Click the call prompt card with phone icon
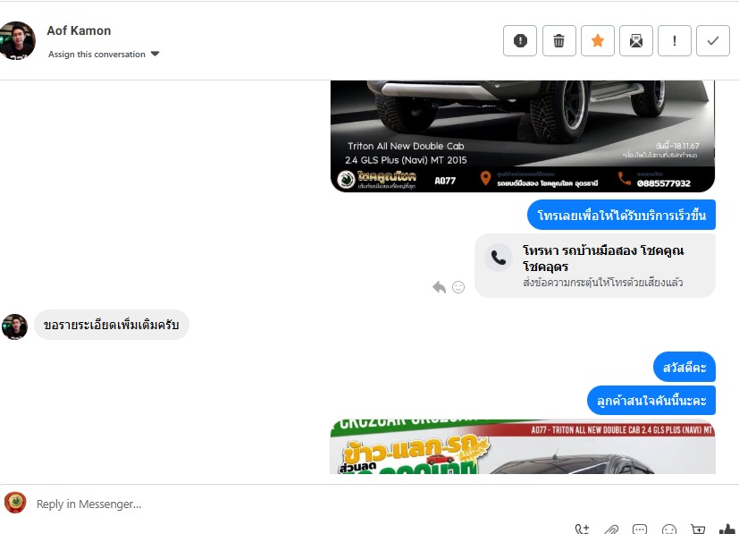The height and width of the screenshot is (534, 739). tap(595, 266)
